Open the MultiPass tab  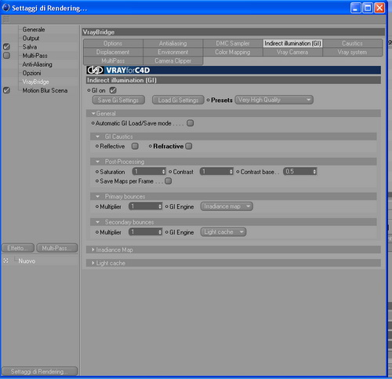click(x=113, y=60)
